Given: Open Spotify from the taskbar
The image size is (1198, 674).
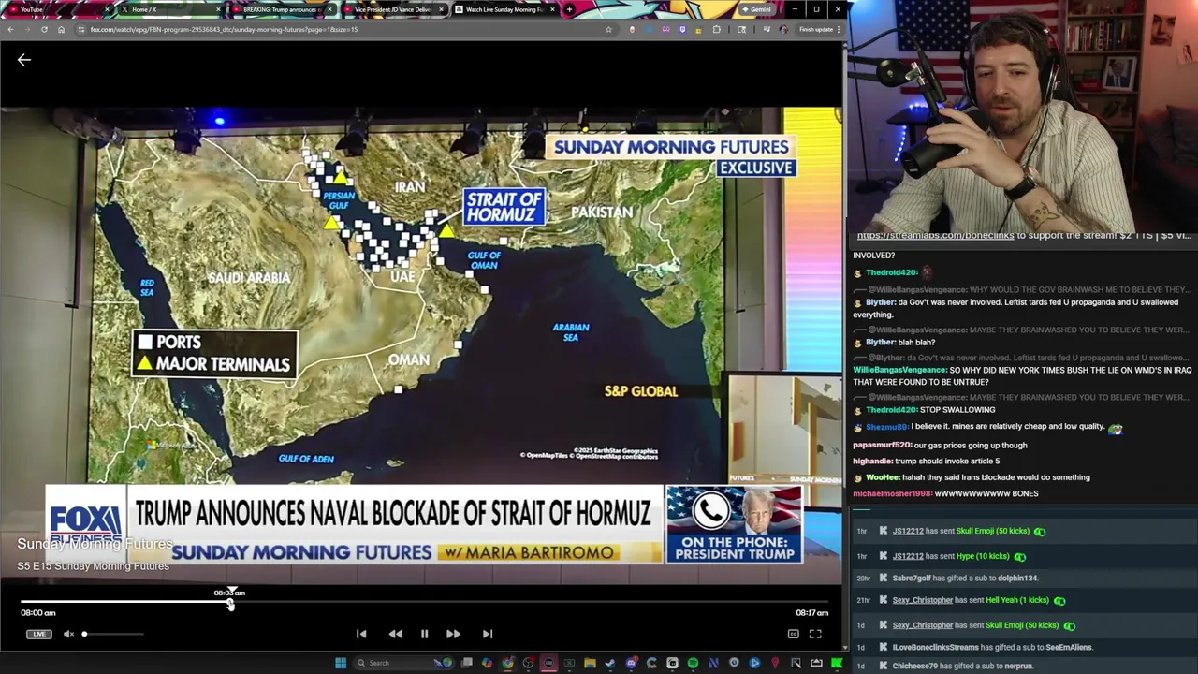Looking at the screenshot, I should coord(693,663).
